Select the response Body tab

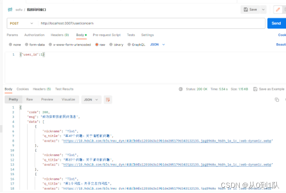pos(8,89)
